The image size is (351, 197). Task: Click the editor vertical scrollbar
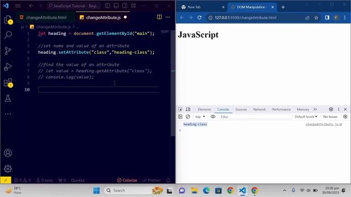pyautogui.click(x=173, y=83)
